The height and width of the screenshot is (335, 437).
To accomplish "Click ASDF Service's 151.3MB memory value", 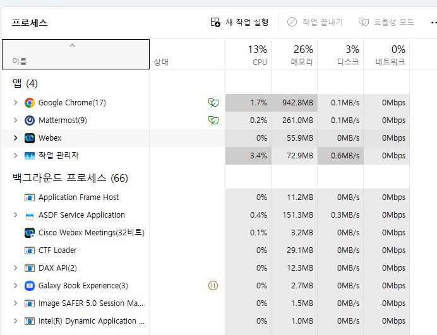I will tap(297, 215).
